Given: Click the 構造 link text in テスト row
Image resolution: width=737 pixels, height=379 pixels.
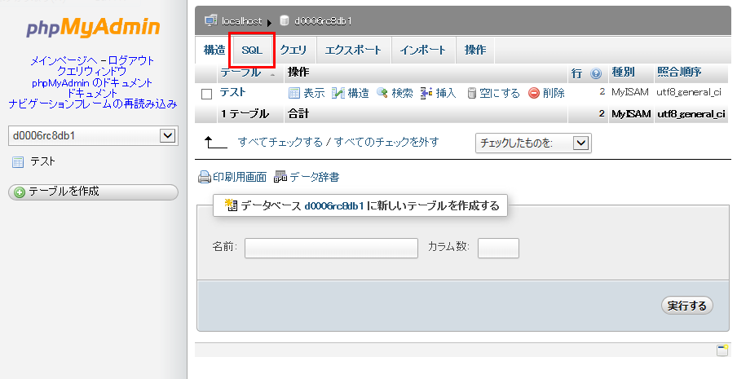Looking at the screenshot, I should (x=358, y=93).
